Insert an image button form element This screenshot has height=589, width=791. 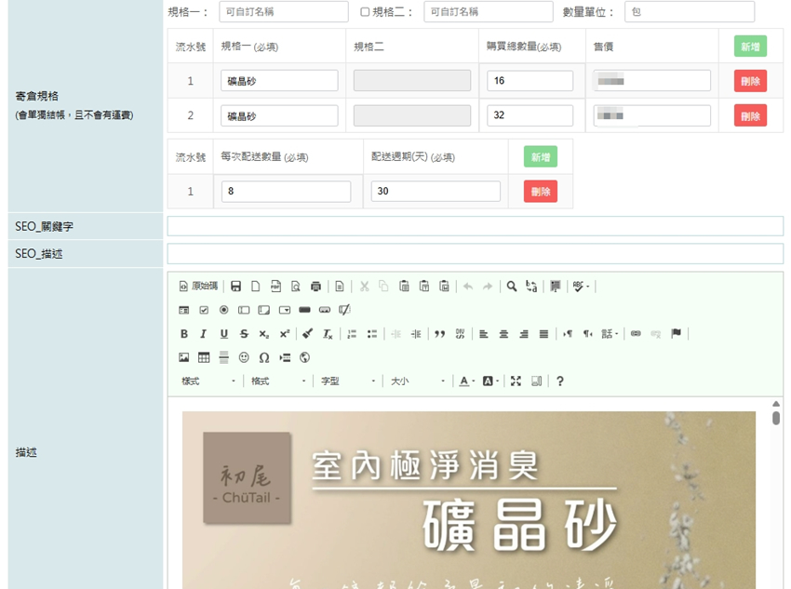point(325,310)
